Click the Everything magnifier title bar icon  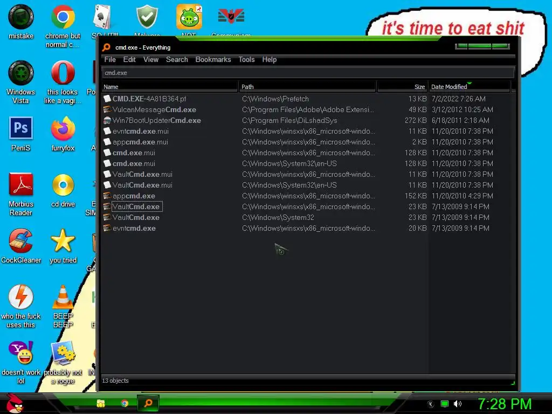tap(106, 47)
